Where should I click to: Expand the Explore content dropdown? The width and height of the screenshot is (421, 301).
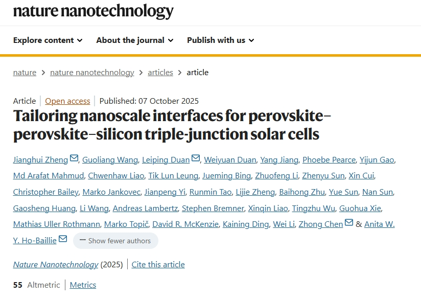(48, 40)
